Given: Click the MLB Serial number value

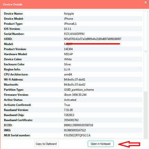Looking at the screenshot, I should (x=77, y=135).
